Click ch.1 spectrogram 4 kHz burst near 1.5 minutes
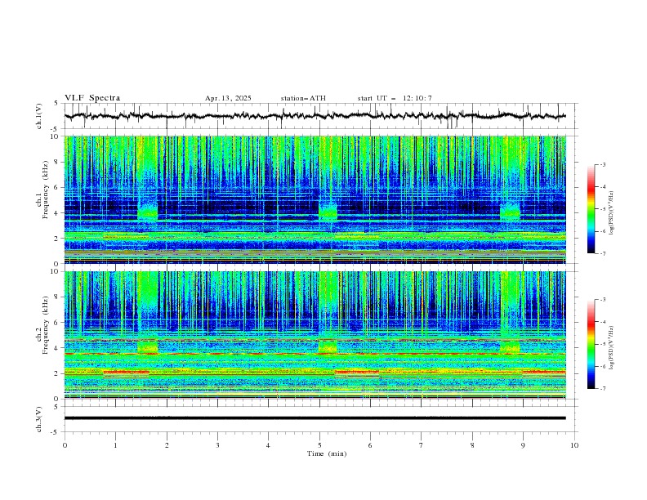647x500 pixels. click(x=147, y=212)
